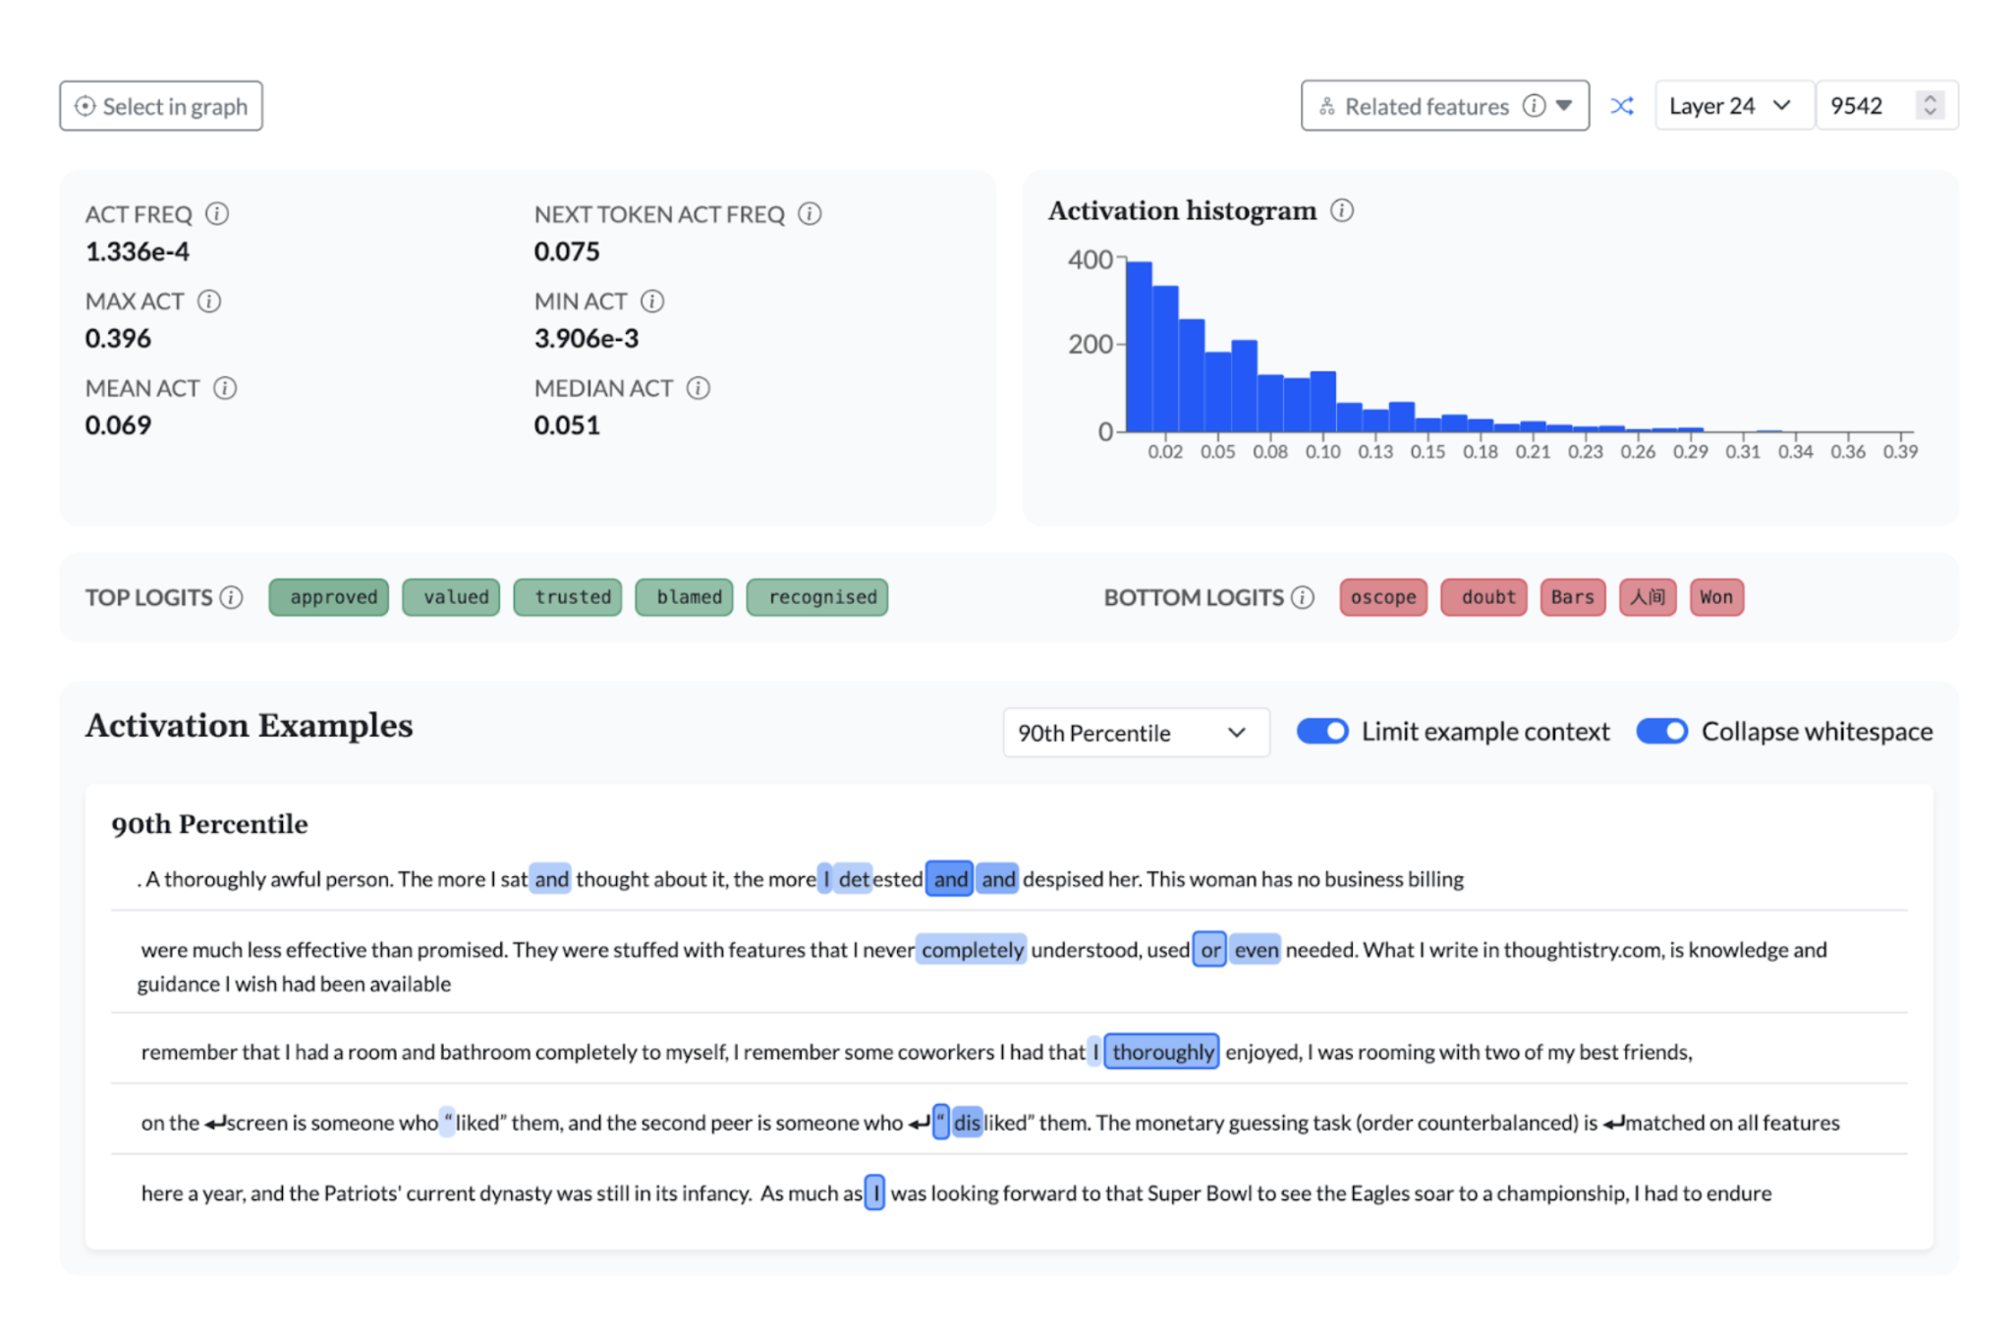Toggle Limit example context switch
This screenshot has width=2016, height=1328.
[x=1322, y=732]
